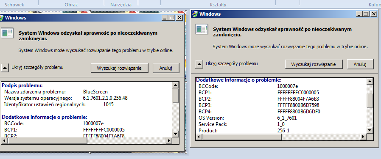Click Nazwa zdarzenia problemu label
Image resolution: width=381 pixels, height=159 pixels.
click(x=35, y=92)
